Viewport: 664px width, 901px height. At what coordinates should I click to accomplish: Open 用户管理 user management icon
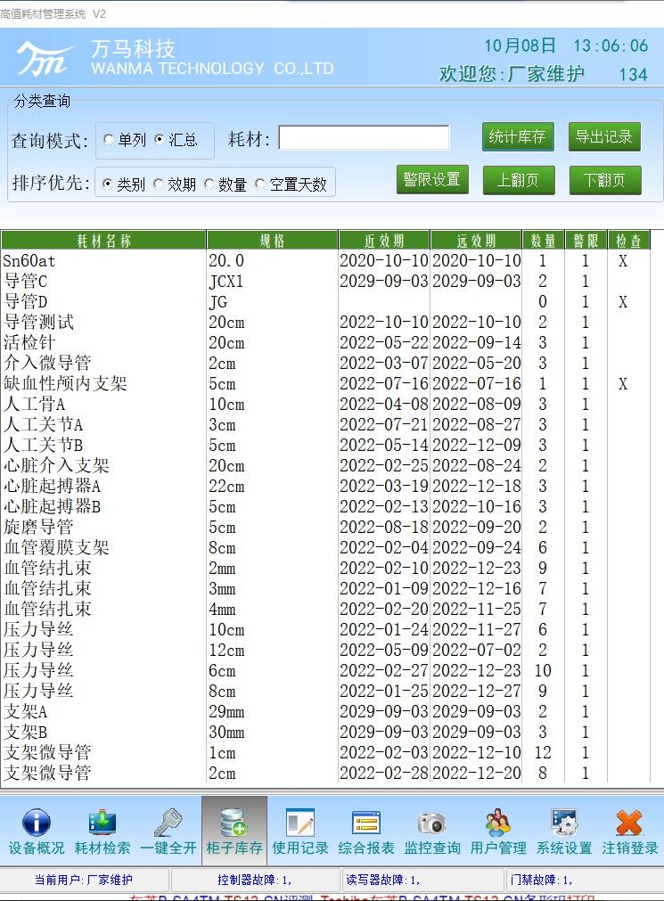click(x=498, y=823)
